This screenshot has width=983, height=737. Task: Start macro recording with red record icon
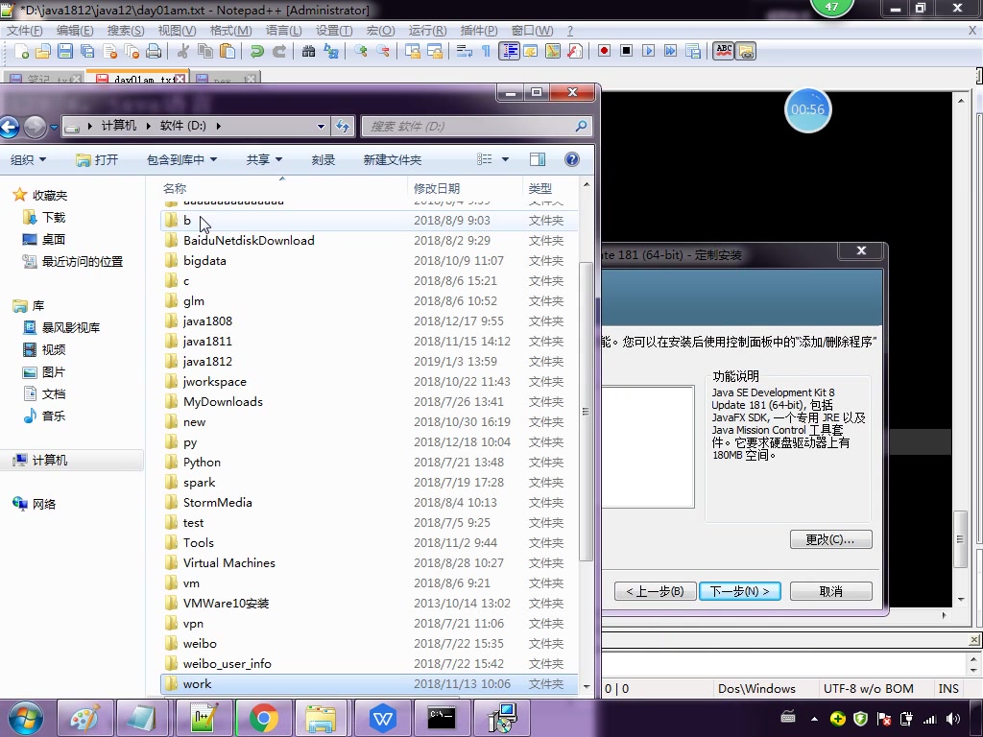pos(604,53)
